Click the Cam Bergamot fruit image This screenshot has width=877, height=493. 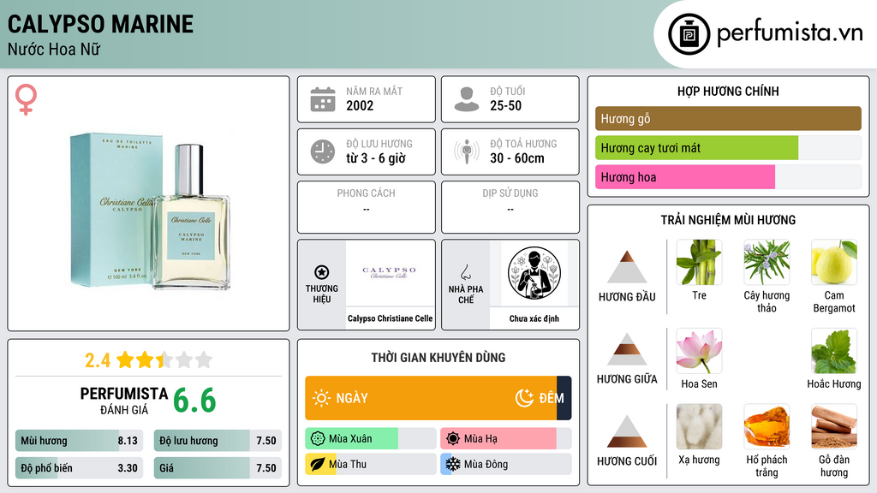pyautogui.click(x=834, y=262)
